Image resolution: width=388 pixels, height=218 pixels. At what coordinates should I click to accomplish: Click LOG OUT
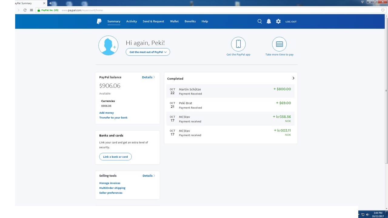(x=291, y=22)
